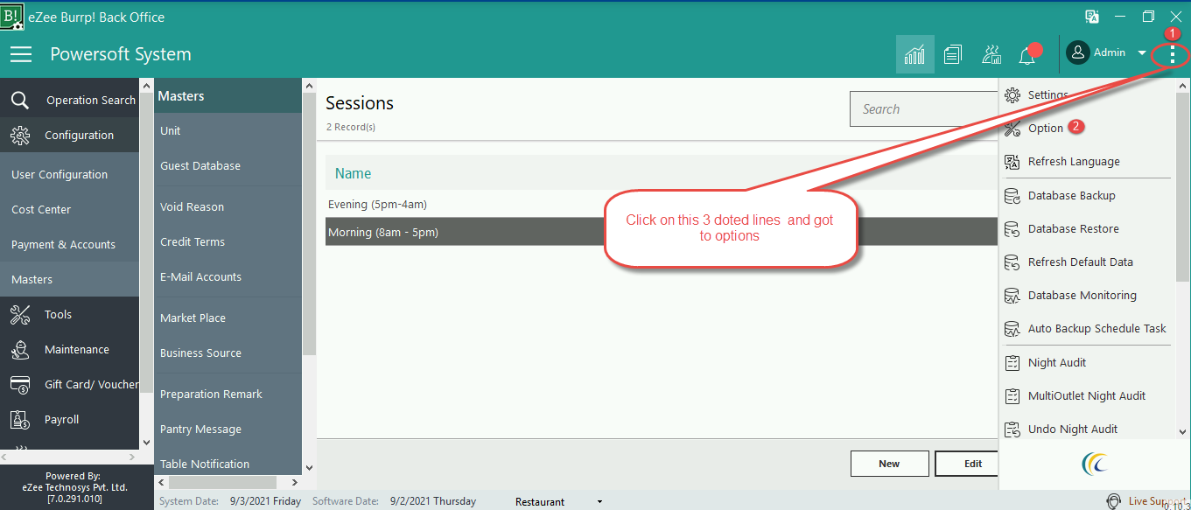
Task: Open the notifications bell
Action: [1027, 55]
